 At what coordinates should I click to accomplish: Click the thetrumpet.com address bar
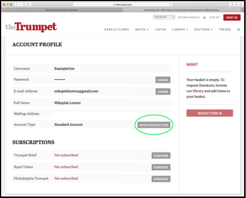(x=123, y=4)
